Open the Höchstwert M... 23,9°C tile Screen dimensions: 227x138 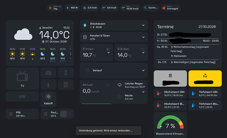coord(170,105)
